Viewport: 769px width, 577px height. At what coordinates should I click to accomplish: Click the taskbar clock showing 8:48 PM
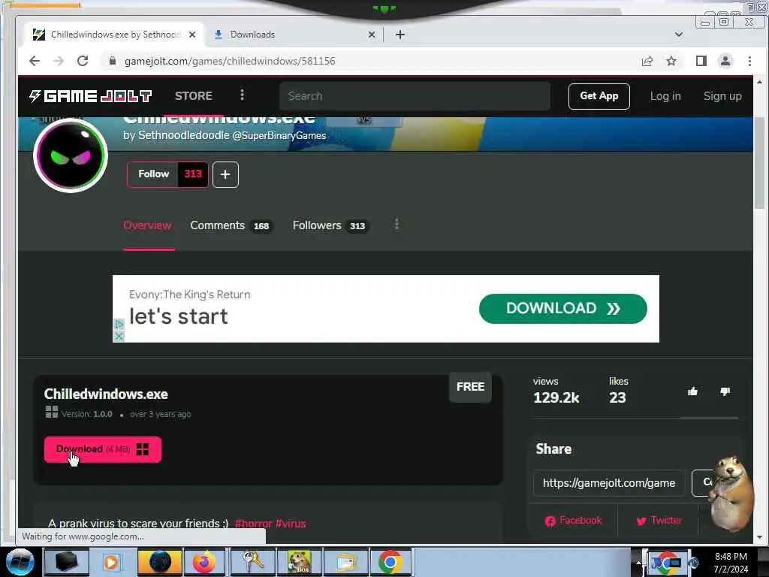731,563
